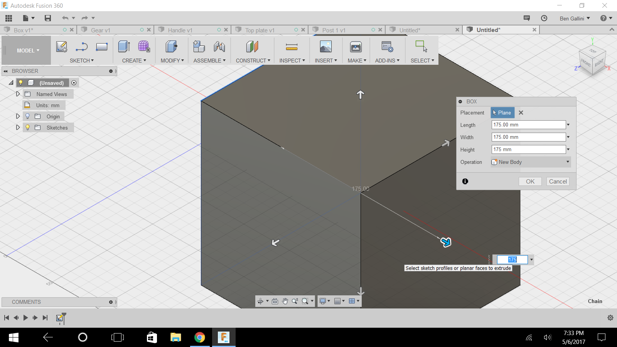Toggle the Sketches folder visibility lightbulb
The image size is (617, 347).
(27, 127)
